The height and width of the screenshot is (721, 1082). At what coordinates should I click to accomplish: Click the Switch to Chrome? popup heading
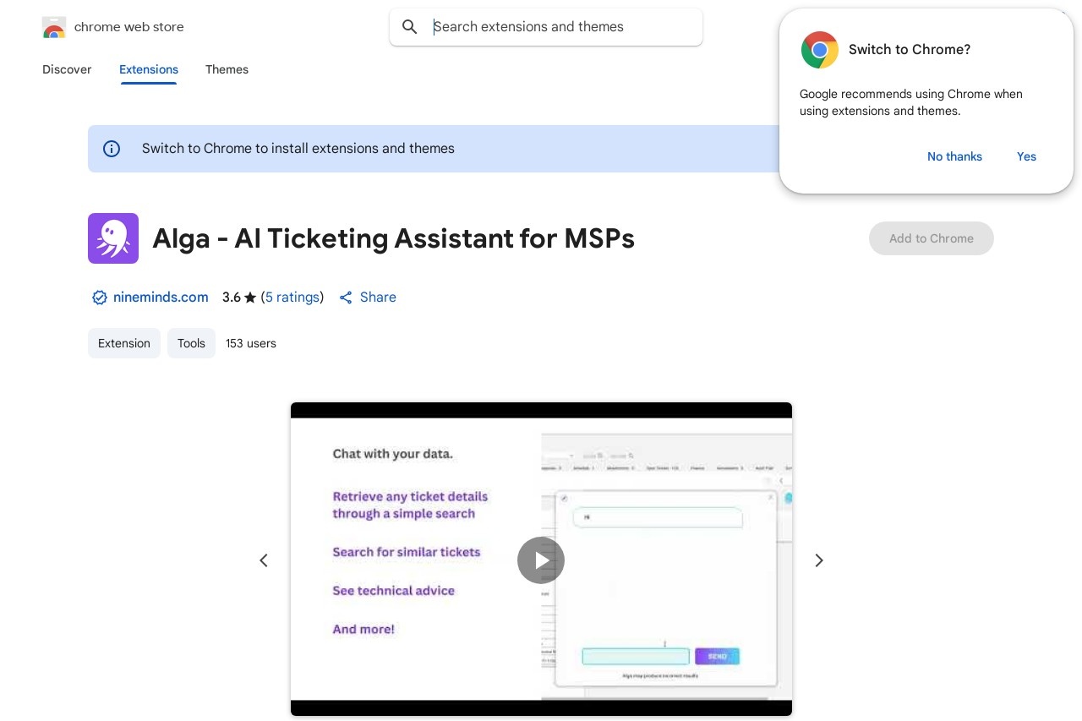pos(910,50)
